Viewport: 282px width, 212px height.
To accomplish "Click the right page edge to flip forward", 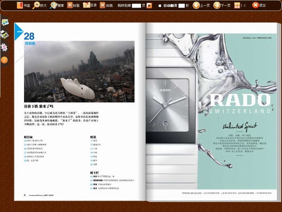I will point(279,112).
